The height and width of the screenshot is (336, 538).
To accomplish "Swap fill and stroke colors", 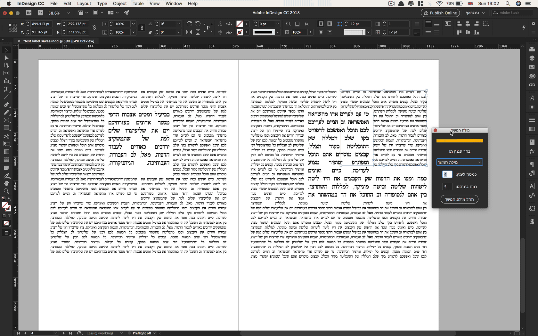I will click(9, 199).
